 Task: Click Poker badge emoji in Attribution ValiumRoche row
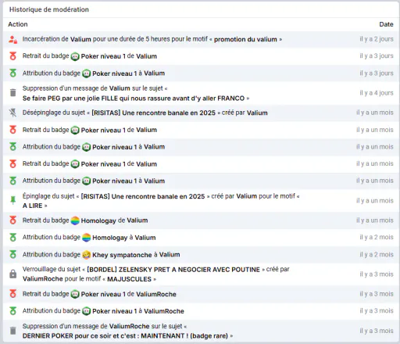[87, 311]
